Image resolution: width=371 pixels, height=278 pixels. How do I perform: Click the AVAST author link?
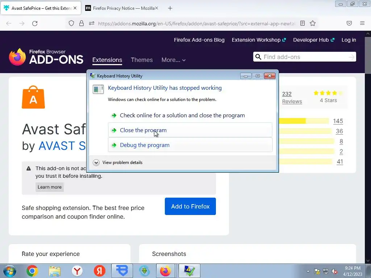(x=62, y=146)
